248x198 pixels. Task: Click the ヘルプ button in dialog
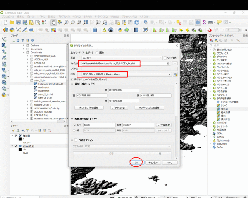[x=170, y=162]
